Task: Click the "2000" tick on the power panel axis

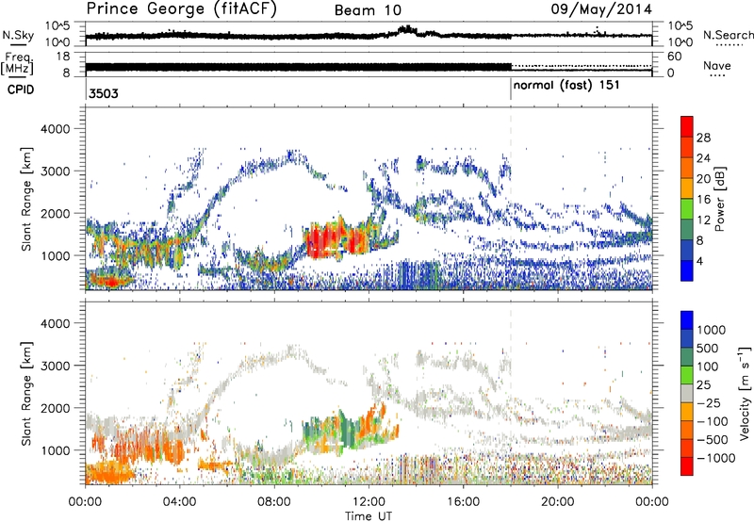Action: (55, 213)
